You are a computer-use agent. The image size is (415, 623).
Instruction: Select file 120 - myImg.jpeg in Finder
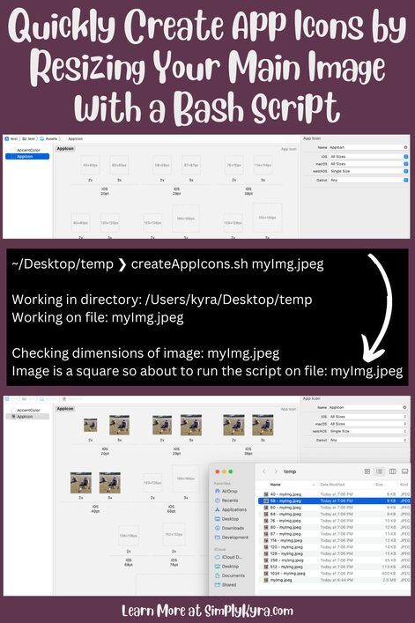(x=334, y=547)
